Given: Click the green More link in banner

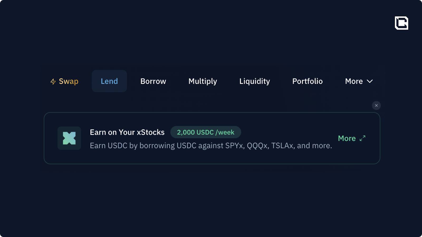Looking at the screenshot, I should pos(347,139).
